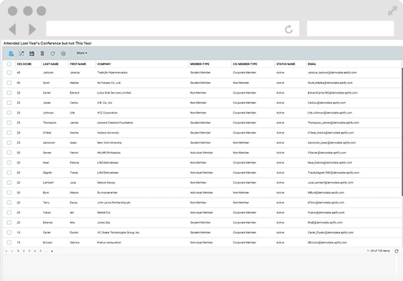This screenshot has width=403, height=281.
Task: Click last name Lambert cell
Action: [x=49, y=183]
